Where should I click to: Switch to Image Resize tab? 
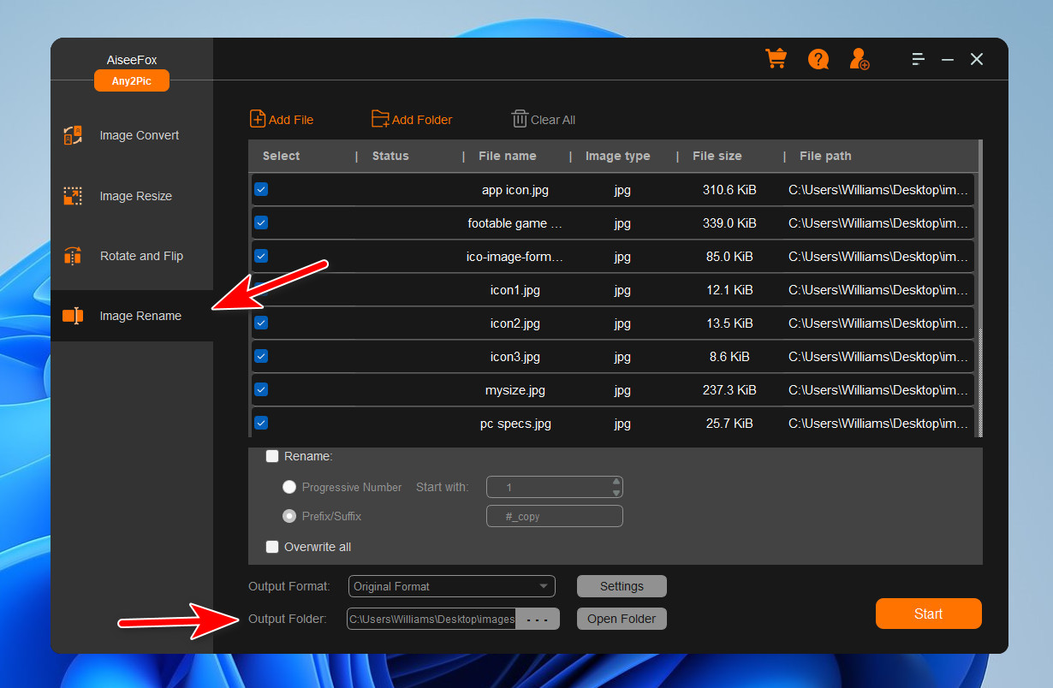click(132, 196)
